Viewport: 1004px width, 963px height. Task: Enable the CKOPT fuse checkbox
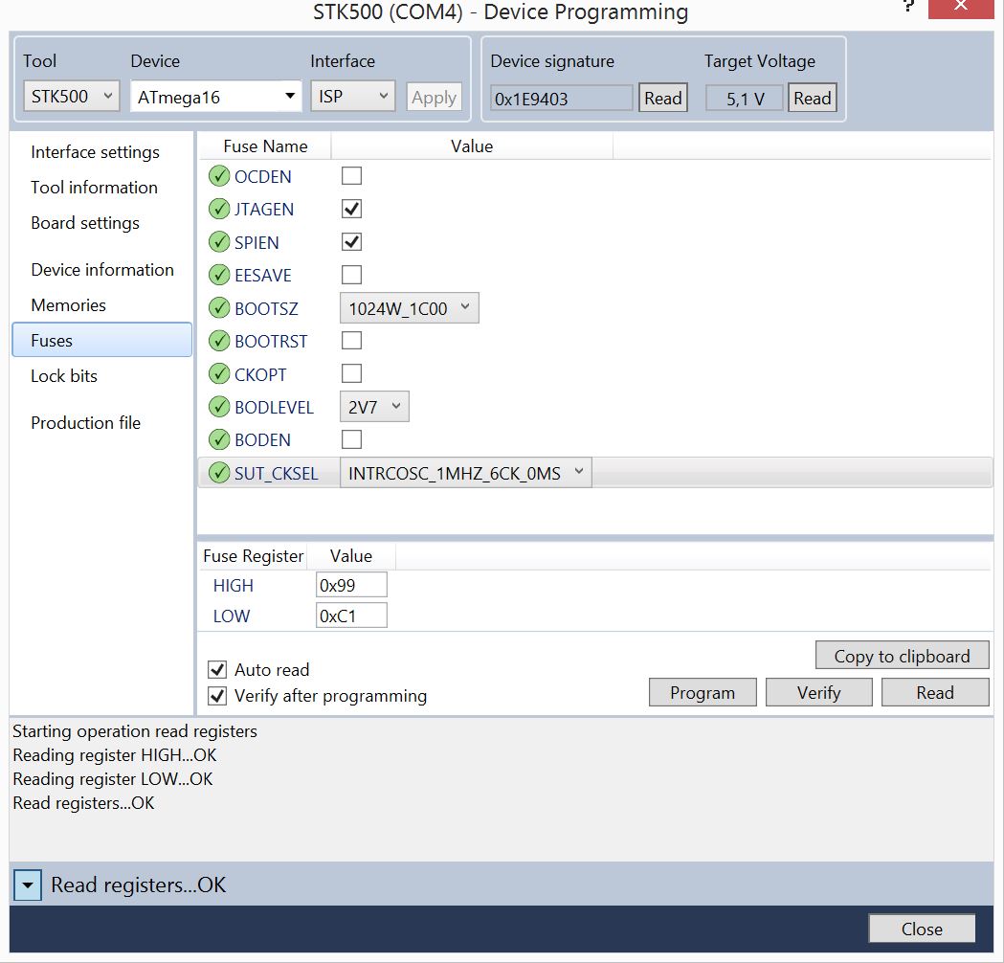tap(351, 373)
